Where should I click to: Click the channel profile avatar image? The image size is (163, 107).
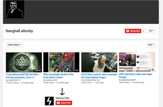click(15, 9)
